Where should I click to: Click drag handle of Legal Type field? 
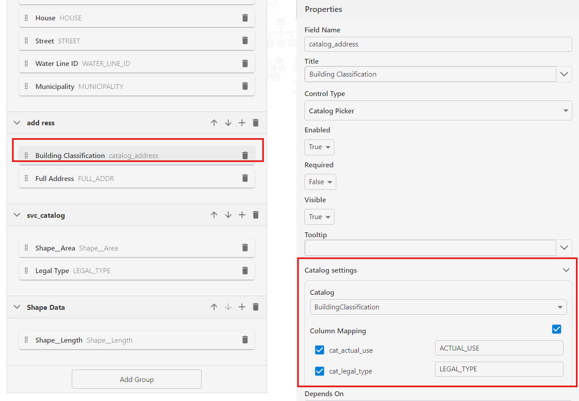tap(26, 270)
